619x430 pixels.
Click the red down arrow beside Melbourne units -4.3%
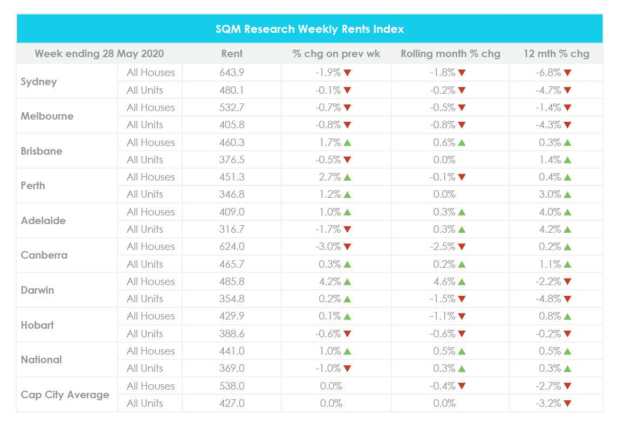click(568, 125)
